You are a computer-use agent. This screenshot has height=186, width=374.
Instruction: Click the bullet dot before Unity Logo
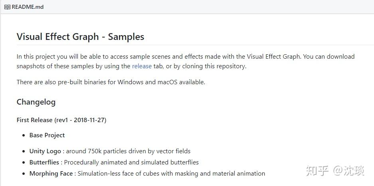[24, 152]
